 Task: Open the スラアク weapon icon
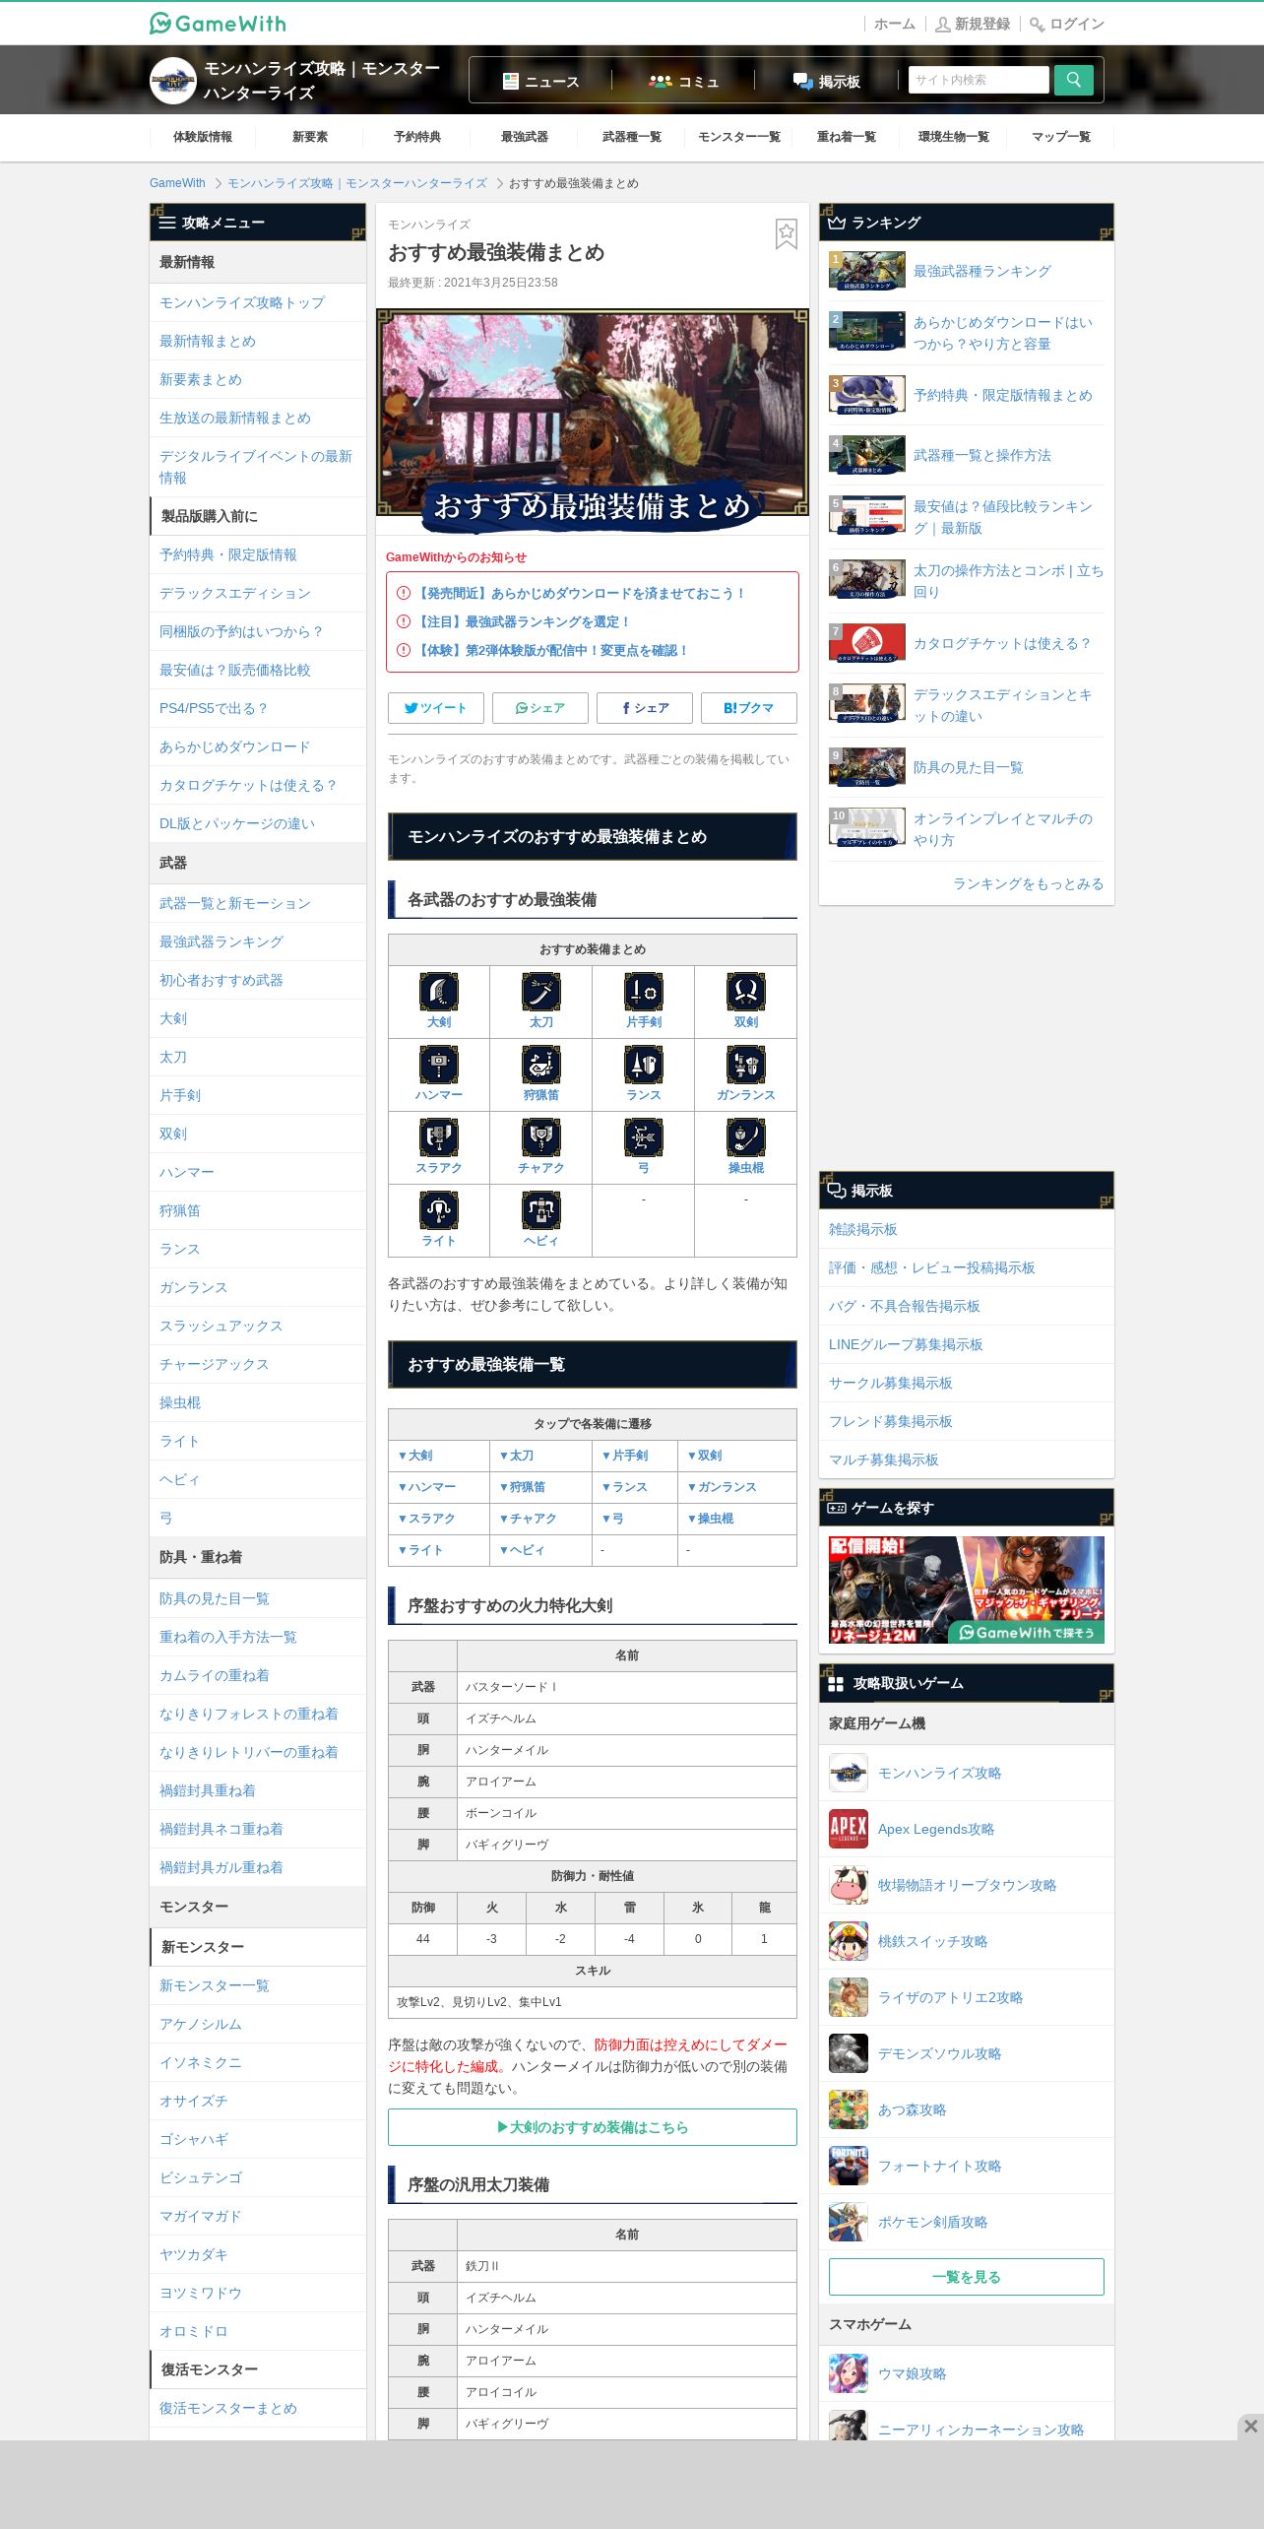[439, 1136]
